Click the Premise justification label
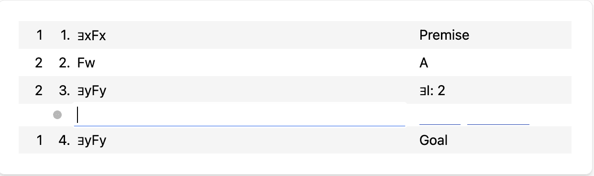Screen dimensions: 594x176 [x=444, y=35]
